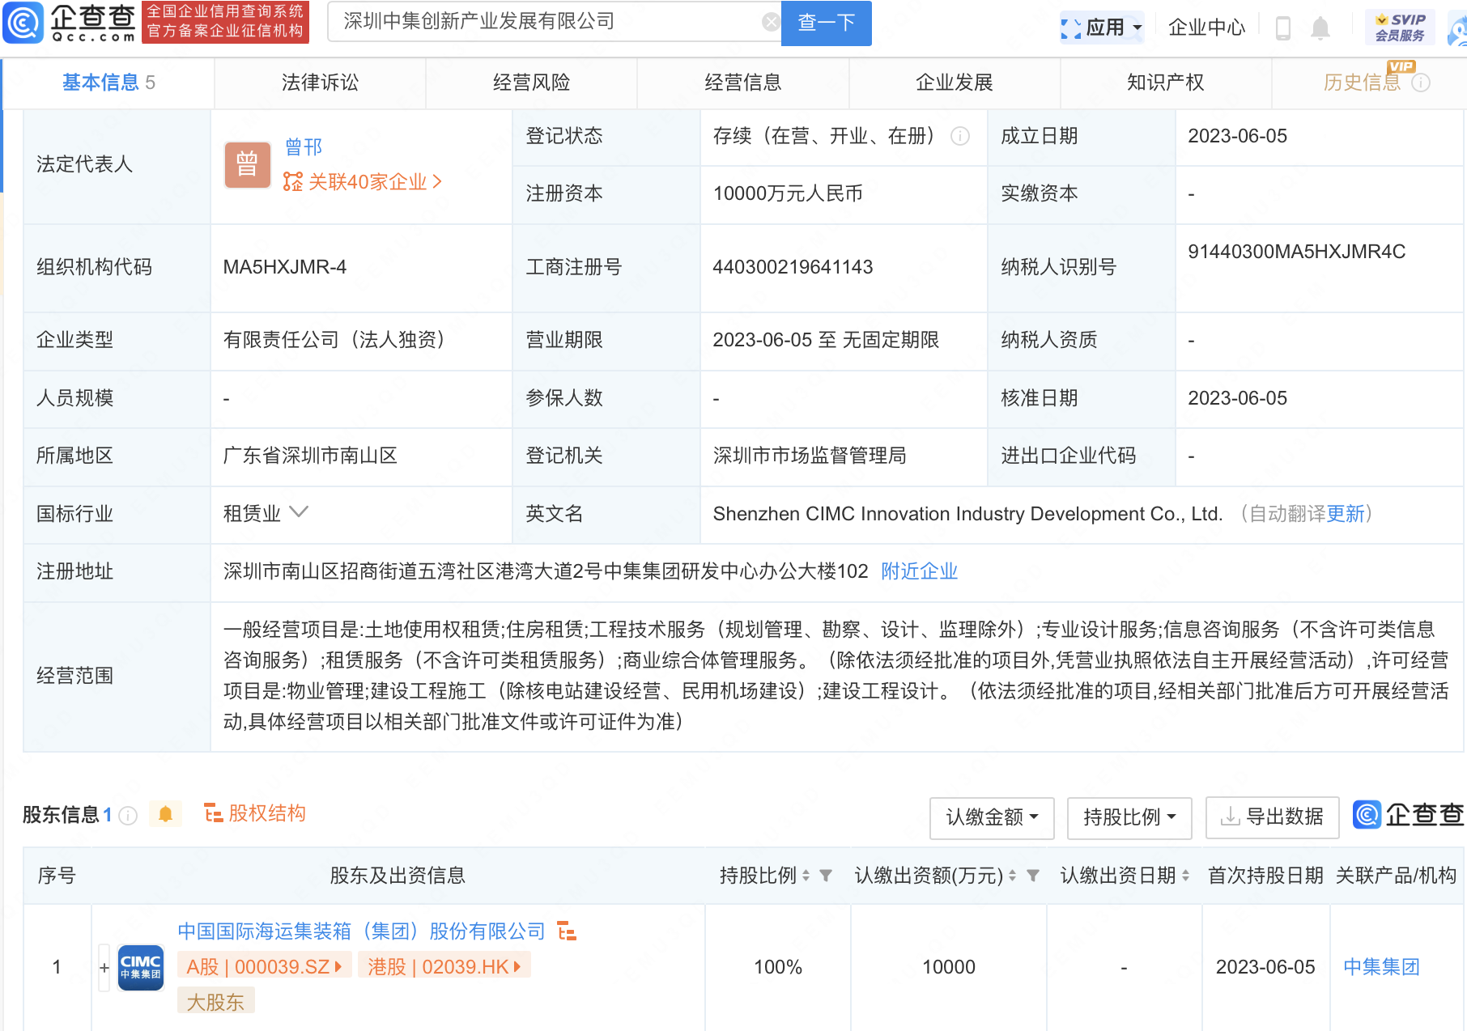Viewport: 1467px width, 1031px height.
Task: Sort by 认缴出资额 column arrows
Action: (x=1012, y=876)
